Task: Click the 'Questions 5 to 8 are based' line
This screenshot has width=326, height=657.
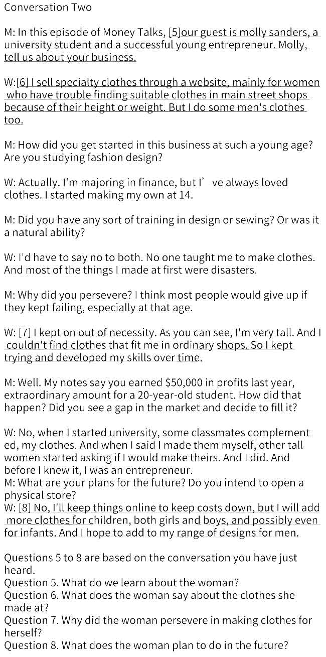Action: click(150, 564)
